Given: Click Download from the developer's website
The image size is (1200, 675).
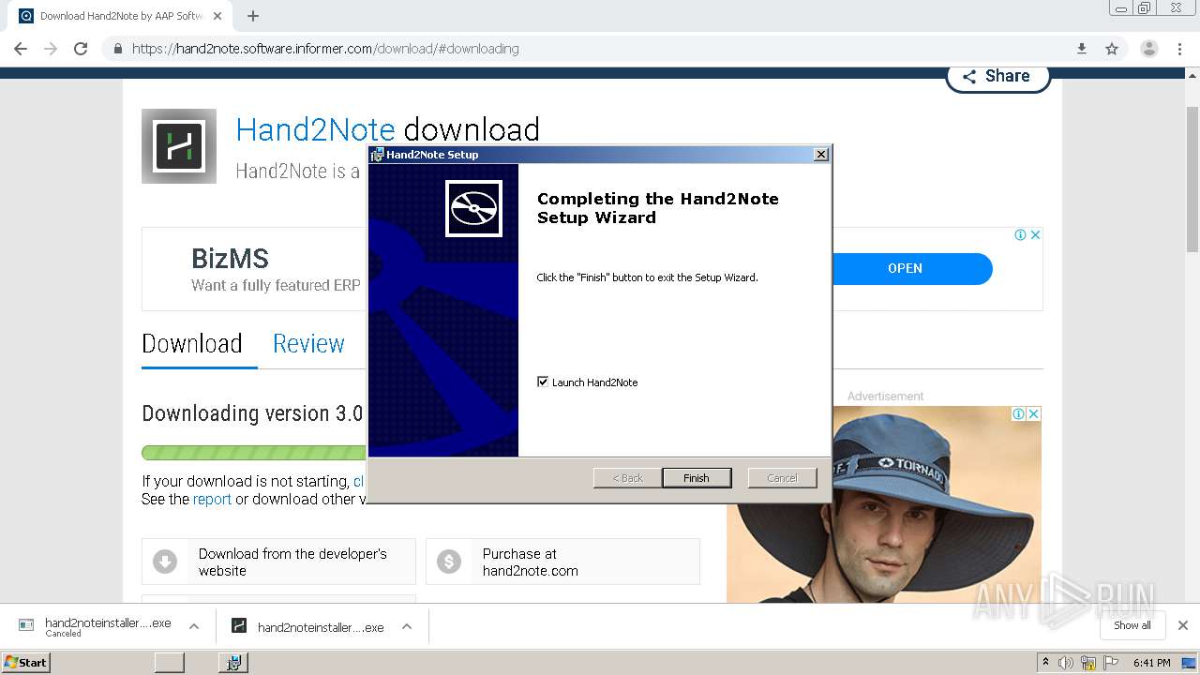Looking at the screenshot, I should [278, 562].
